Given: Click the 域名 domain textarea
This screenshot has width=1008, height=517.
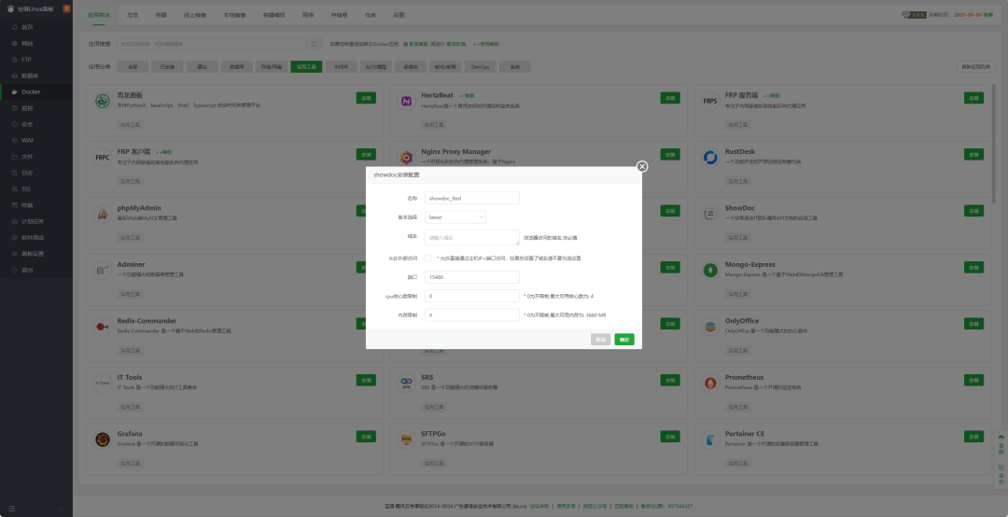Looking at the screenshot, I should tap(472, 237).
